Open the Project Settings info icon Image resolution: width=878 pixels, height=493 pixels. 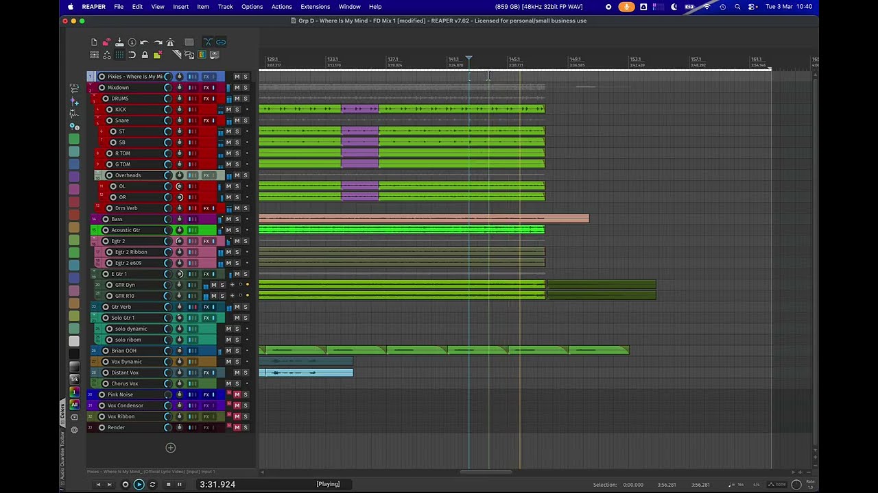tap(132, 42)
